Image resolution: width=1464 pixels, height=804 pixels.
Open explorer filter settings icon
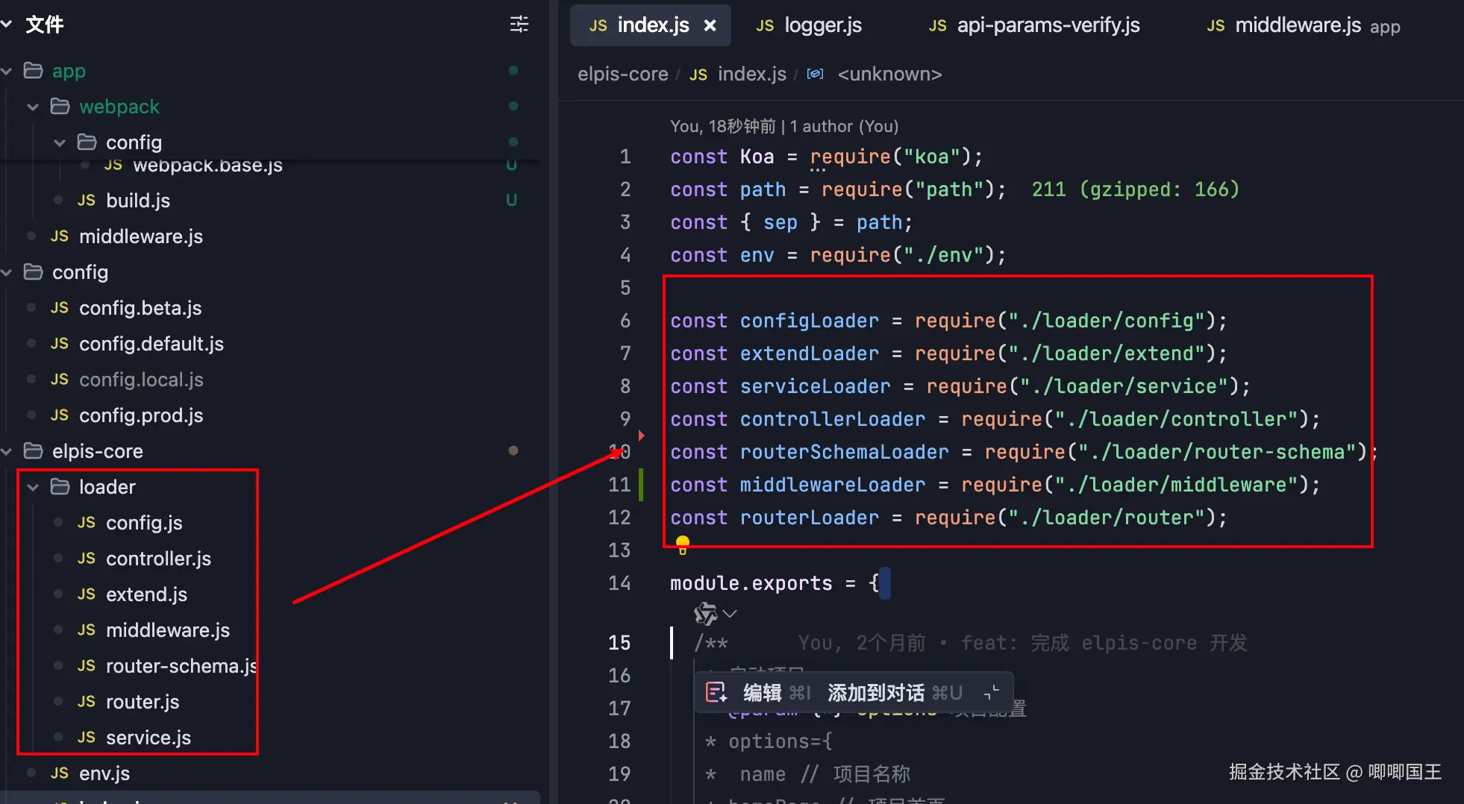coord(519,25)
